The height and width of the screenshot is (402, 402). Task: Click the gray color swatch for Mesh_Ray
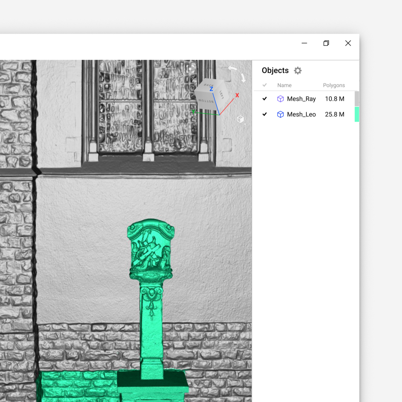coord(357,99)
